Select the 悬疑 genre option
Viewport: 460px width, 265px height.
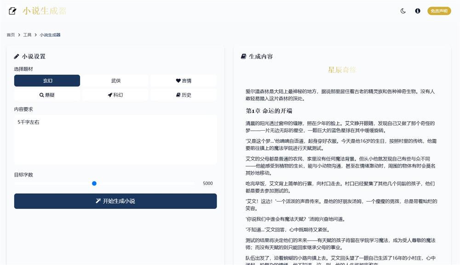(x=47, y=94)
